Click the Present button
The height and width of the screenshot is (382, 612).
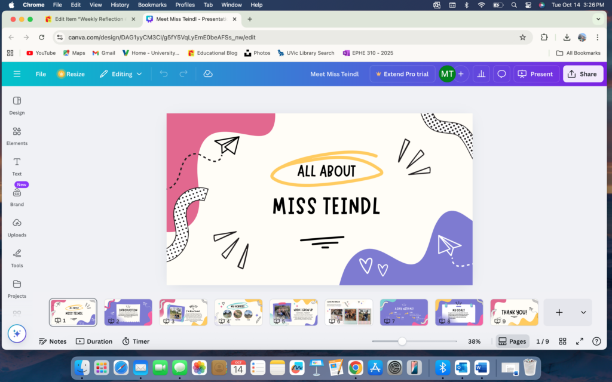click(x=535, y=74)
